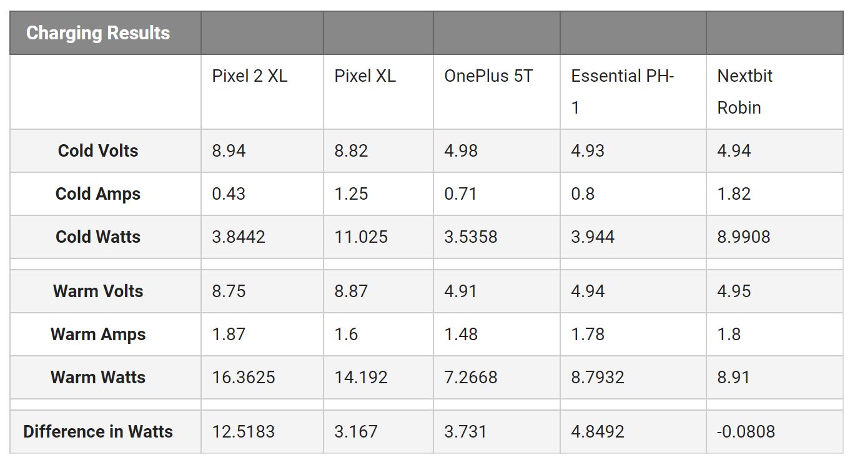Select the Cold Amps row label
Screen dimensions: 855x465
click(98, 194)
